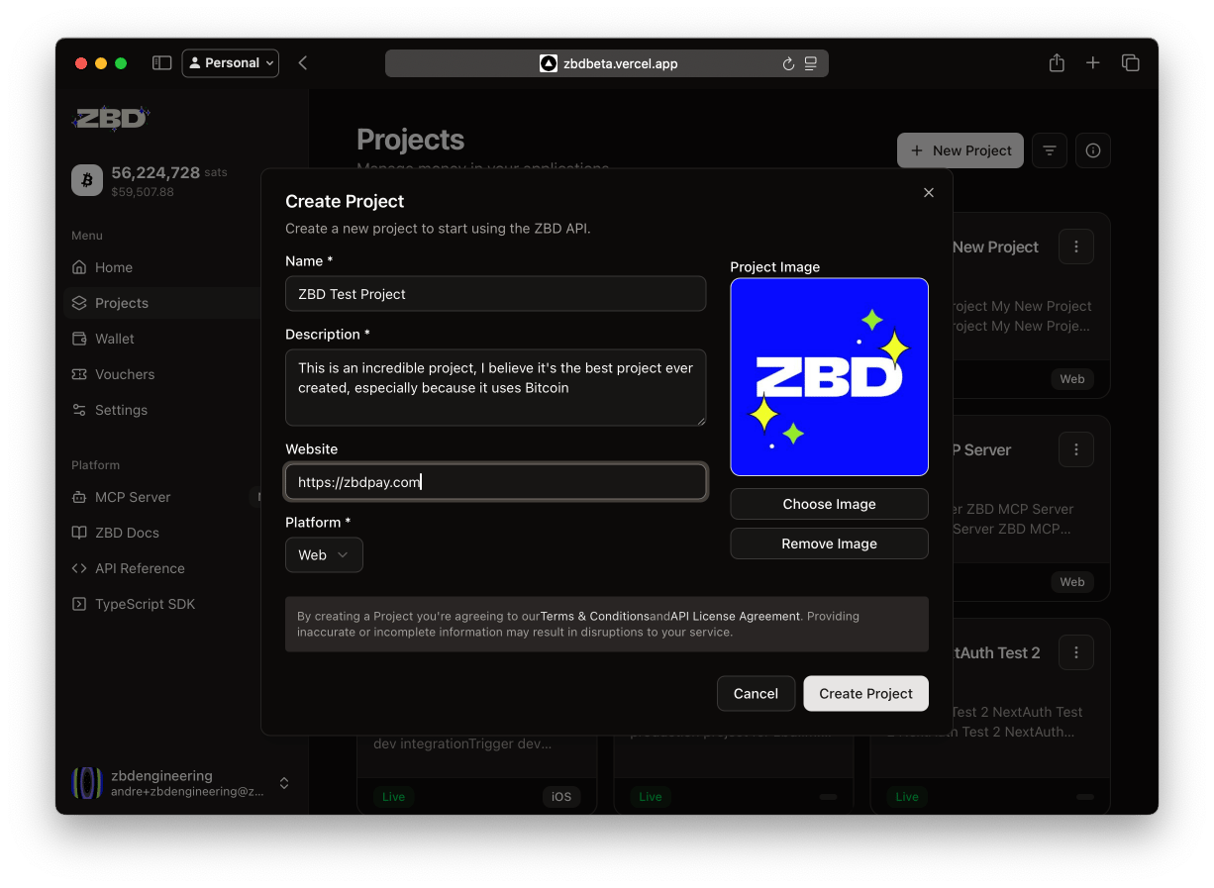Click the ZBD logo in the sidebar

pyautogui.click(x=111, y=119)
